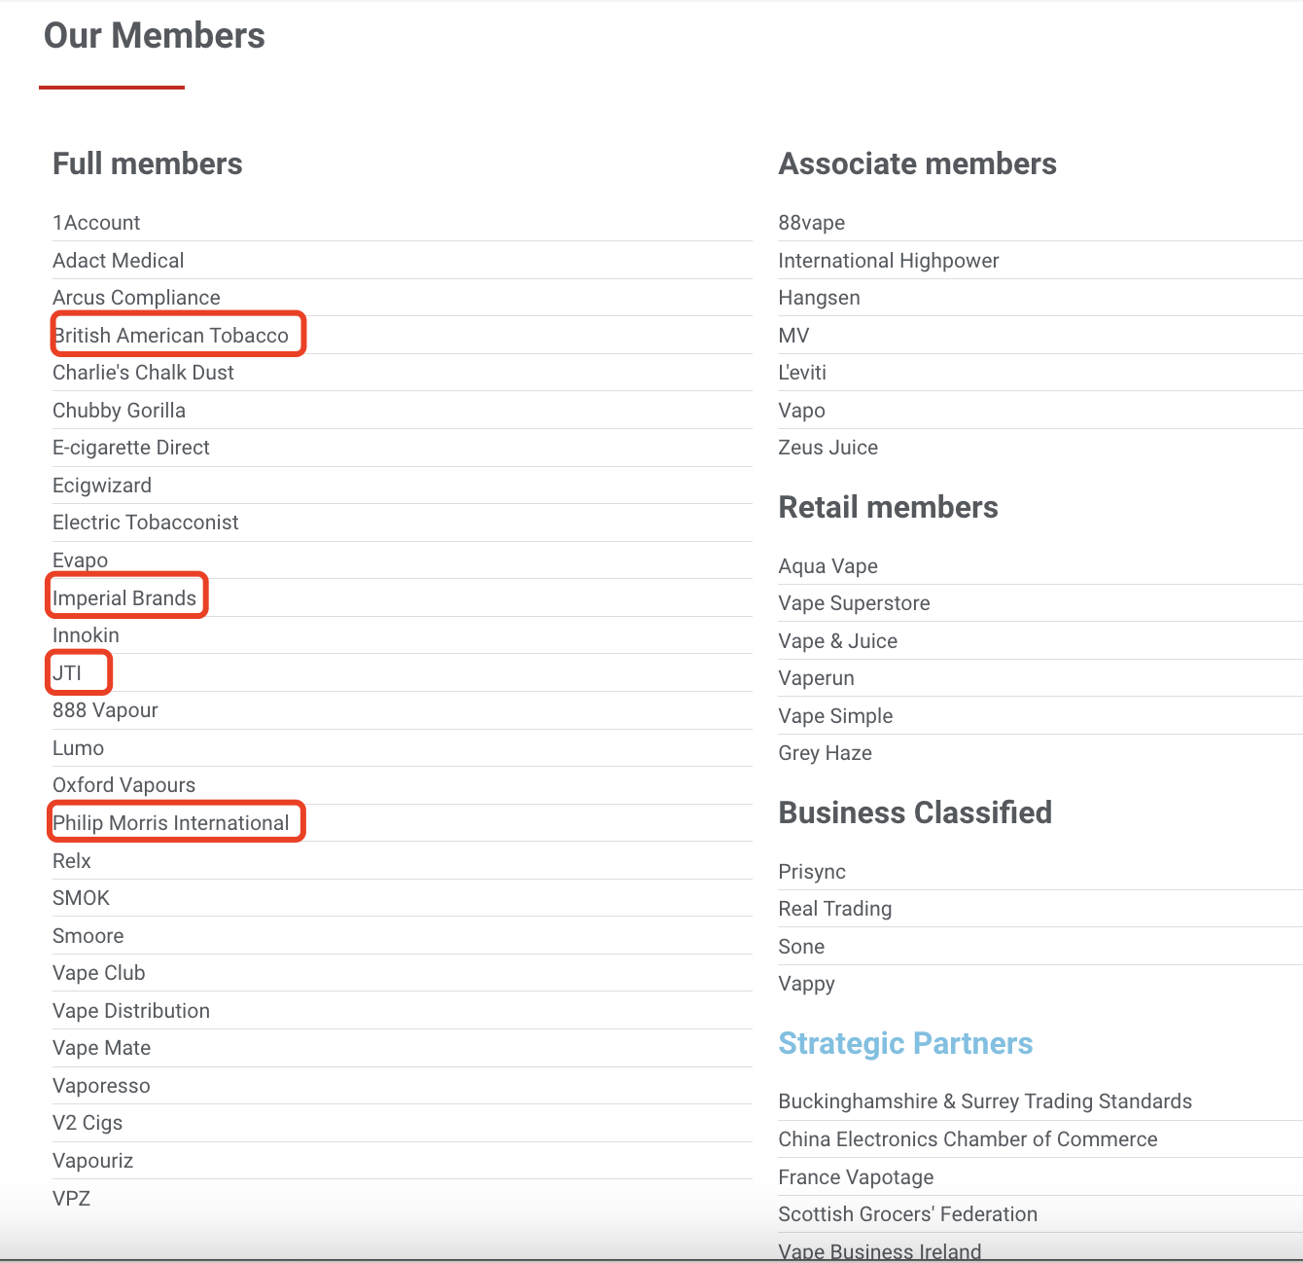Viewport: 1303px width, 1263px height.
Task: Select Imperial Brands in the Full members list
Action: [124, 598]
